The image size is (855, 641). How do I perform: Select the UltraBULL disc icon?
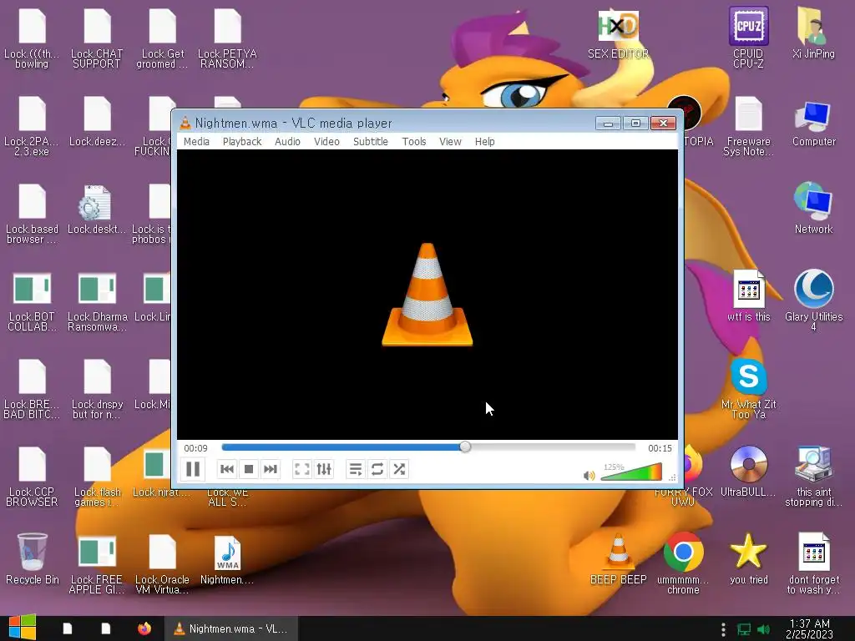click(748, 471)
